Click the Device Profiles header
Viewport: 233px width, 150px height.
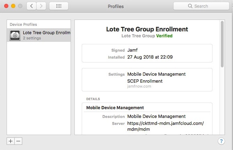(23, 24)
